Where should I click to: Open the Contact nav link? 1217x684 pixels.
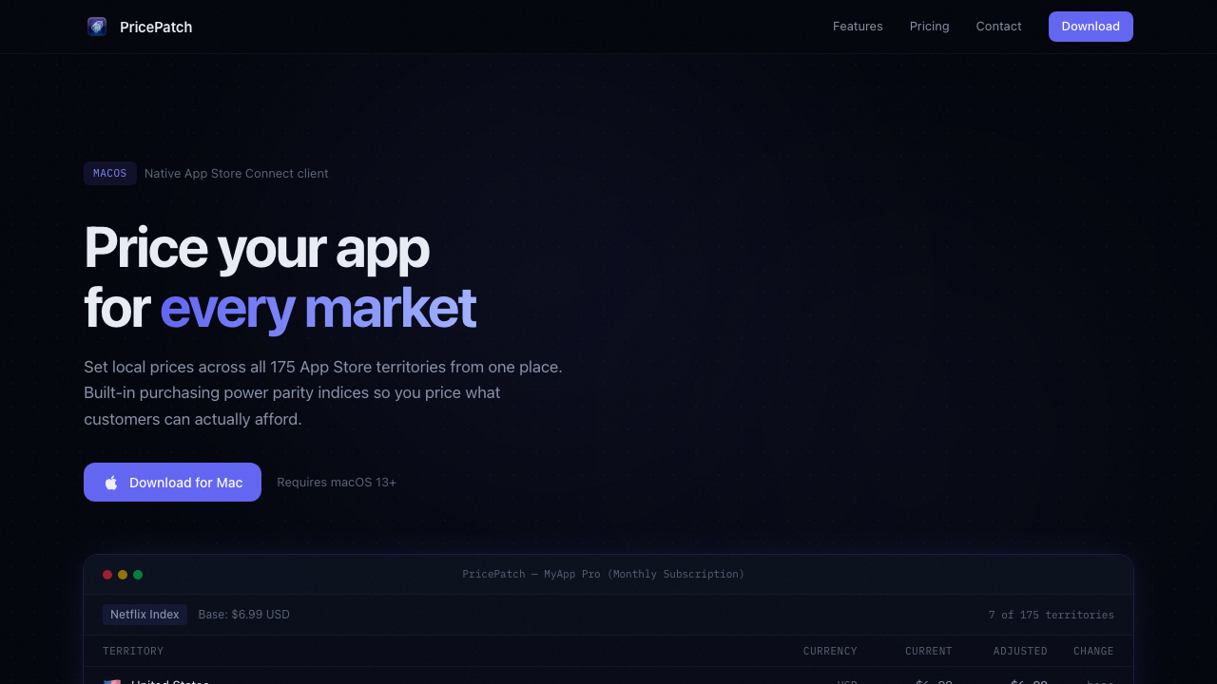[x=998, y=27]
